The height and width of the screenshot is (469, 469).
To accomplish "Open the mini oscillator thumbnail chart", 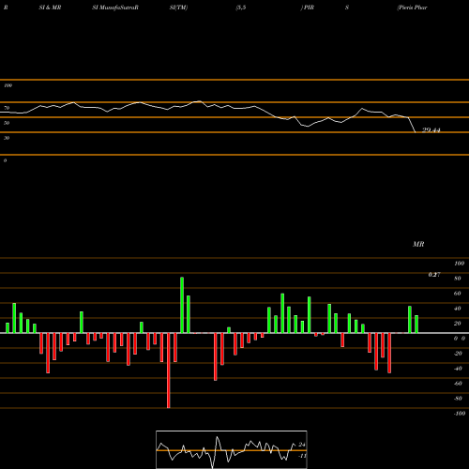I will (x=232, y=449).
